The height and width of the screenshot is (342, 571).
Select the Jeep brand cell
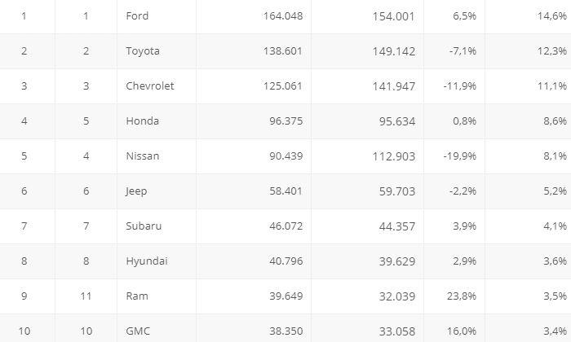(x=136, y=191)
